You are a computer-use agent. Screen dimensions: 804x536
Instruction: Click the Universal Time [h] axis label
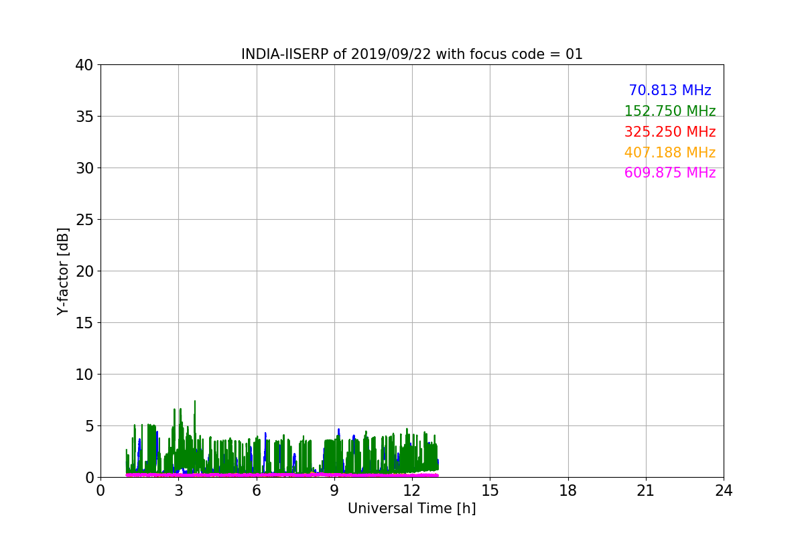[x=411, y=509]
